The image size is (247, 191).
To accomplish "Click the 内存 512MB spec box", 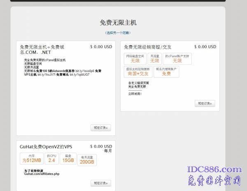I will pyautogui.click(x=32, y=158).
